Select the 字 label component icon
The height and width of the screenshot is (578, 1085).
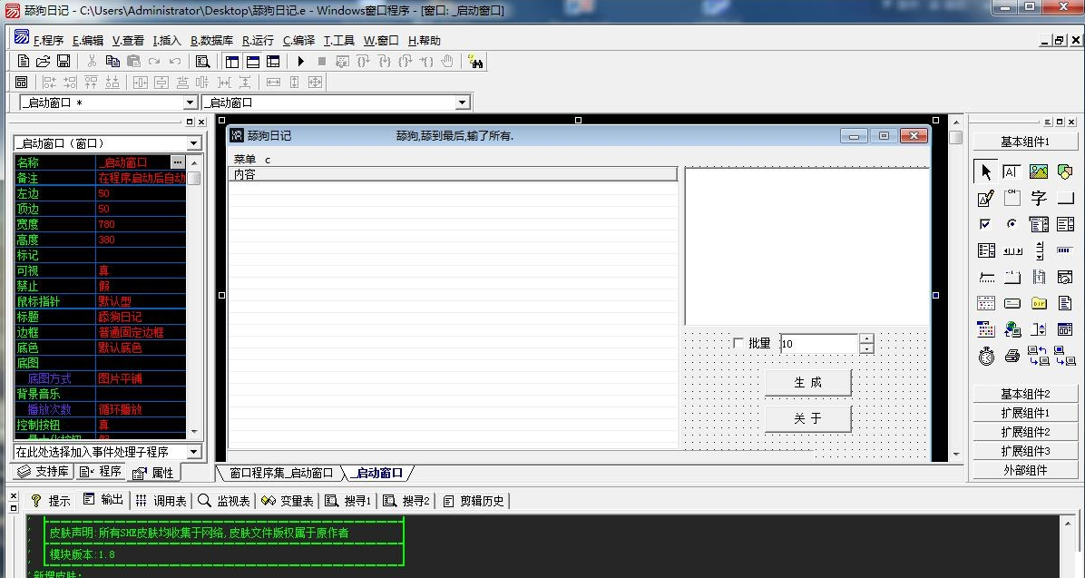[1039, 199]
